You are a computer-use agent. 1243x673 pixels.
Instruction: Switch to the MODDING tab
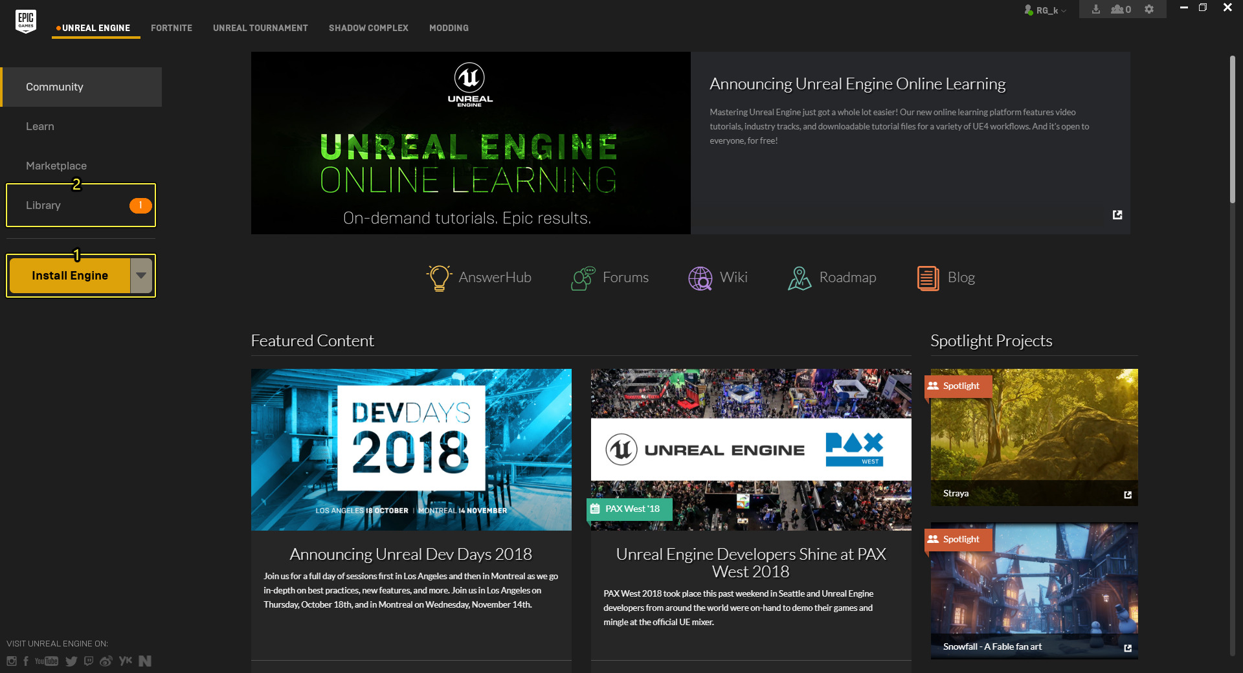pyautogui.click(x=448, y=28)
